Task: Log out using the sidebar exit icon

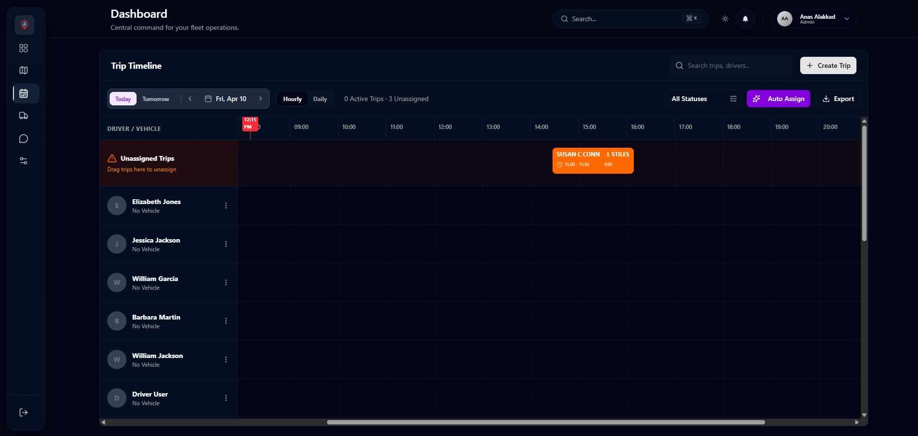Action: tap(23, 412)
